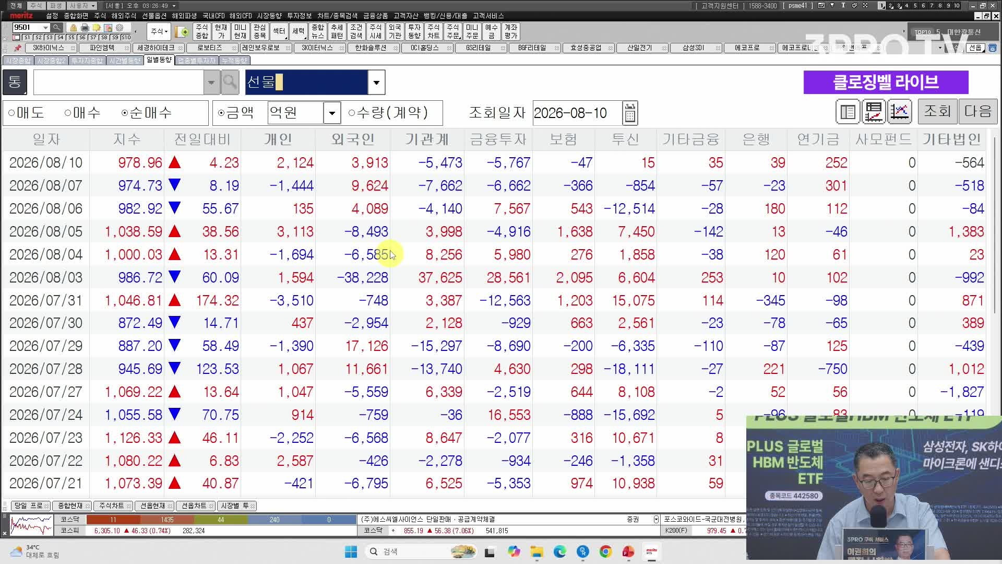Click the 주식차트 toolbar button
The width and height of the screenshot is (1002, 564).
pos(433,31)
